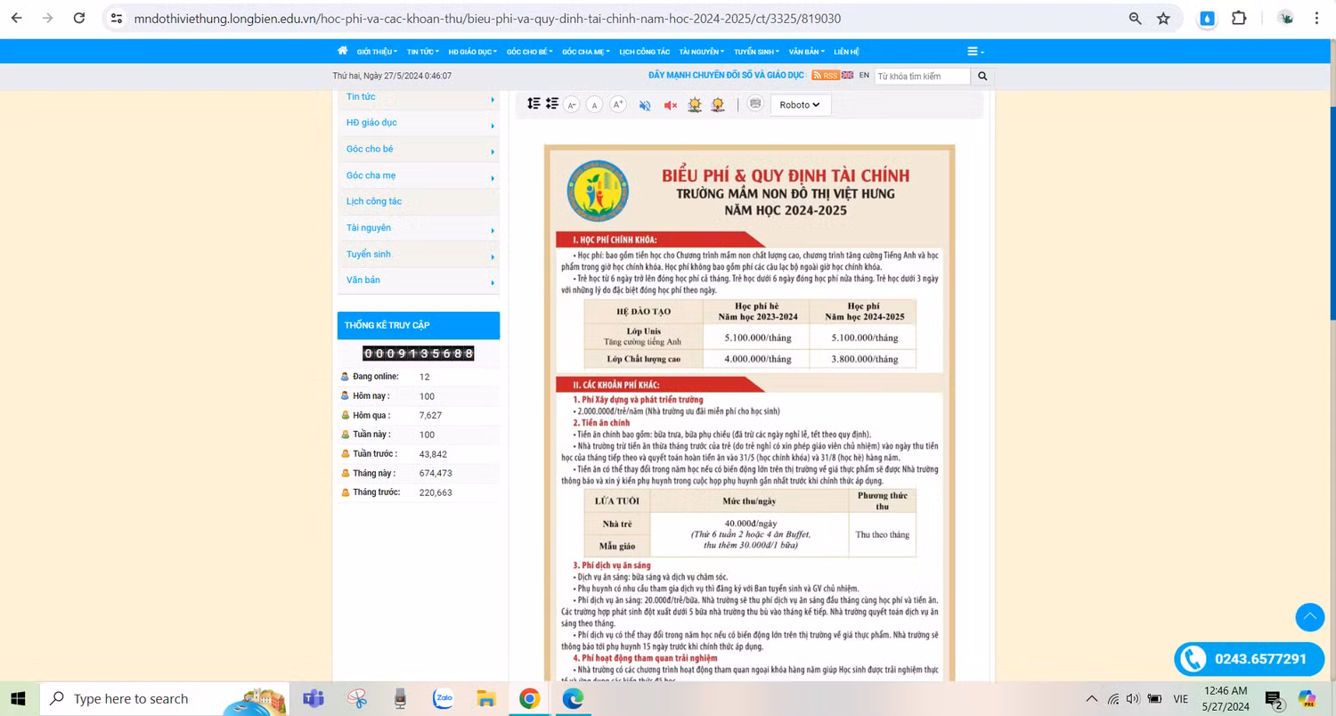Decrease line spacing in article toolbar

[x=552, y=104]
